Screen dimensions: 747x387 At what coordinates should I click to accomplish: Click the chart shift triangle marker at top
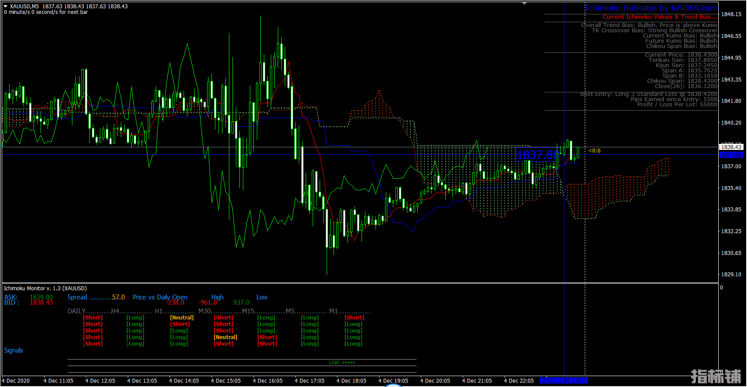(x=524, y=3)
